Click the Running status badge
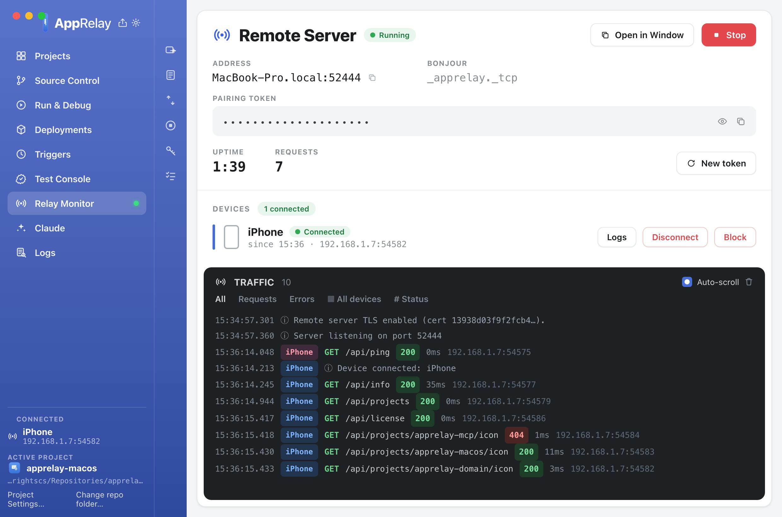This screenshot has width=782, height=517. [390, 35]
